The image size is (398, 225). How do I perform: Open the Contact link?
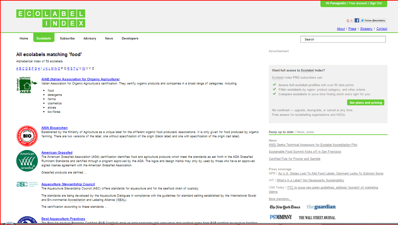point(382,29)
